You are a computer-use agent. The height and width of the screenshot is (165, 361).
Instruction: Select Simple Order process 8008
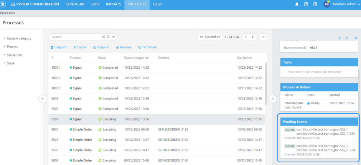pyautogui.click(x=157, y=160)
